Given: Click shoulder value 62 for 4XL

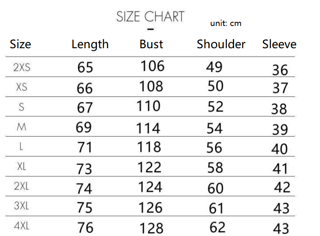Looking at the screenshot, I should click(x=218, y=227).
